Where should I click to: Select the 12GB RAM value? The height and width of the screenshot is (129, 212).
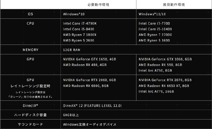(72, 49)
